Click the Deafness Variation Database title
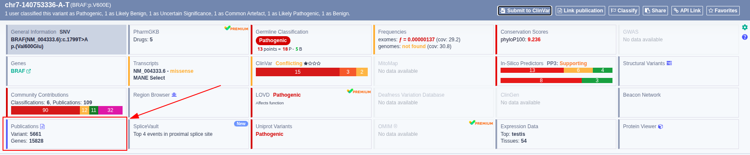750x155 pixels. click(411, 95)
